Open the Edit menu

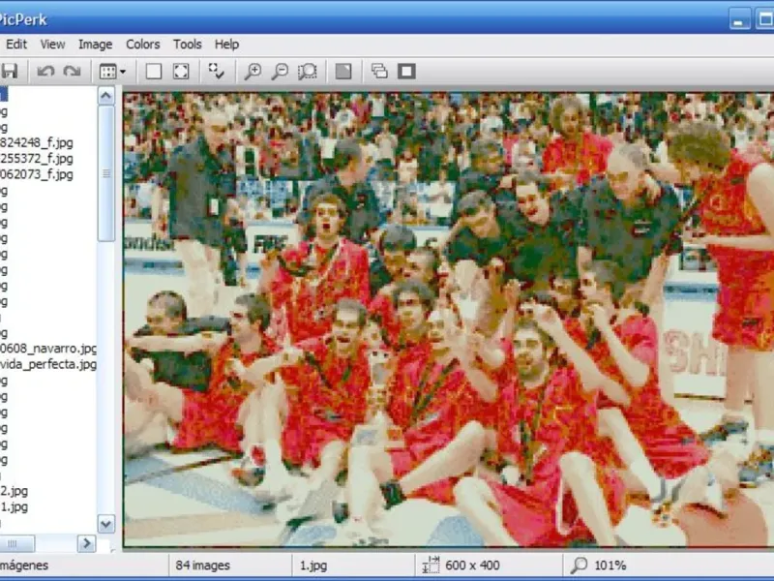[16, 44]
